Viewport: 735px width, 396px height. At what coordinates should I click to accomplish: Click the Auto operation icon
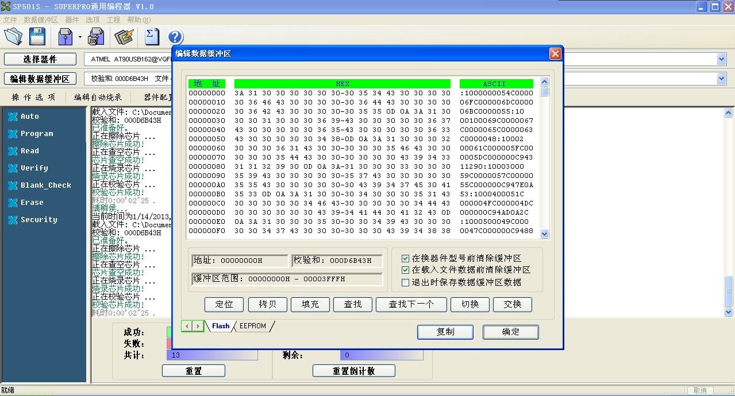point(13,117)
